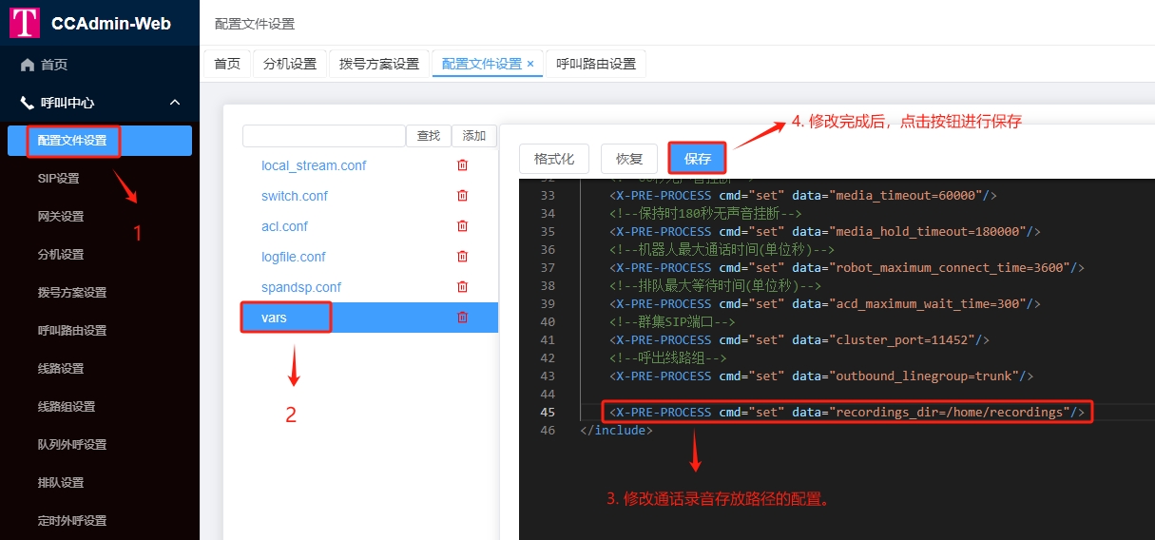Open 拨号方案设置 in the sidebar
The height and width of the screenshot is (540, 1155).
point(100,293)
